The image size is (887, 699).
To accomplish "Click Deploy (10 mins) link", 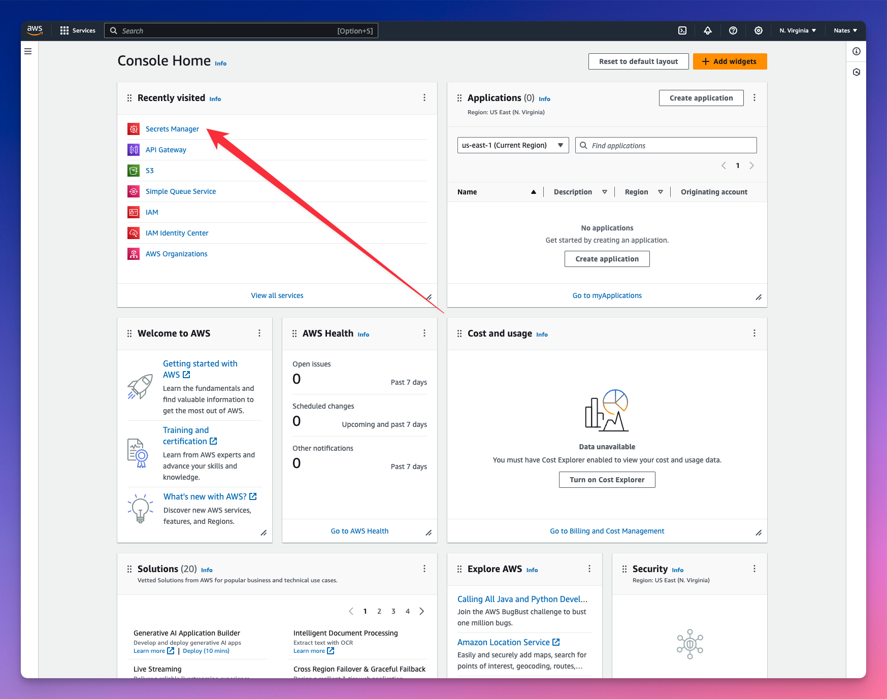I will (206, 651).
